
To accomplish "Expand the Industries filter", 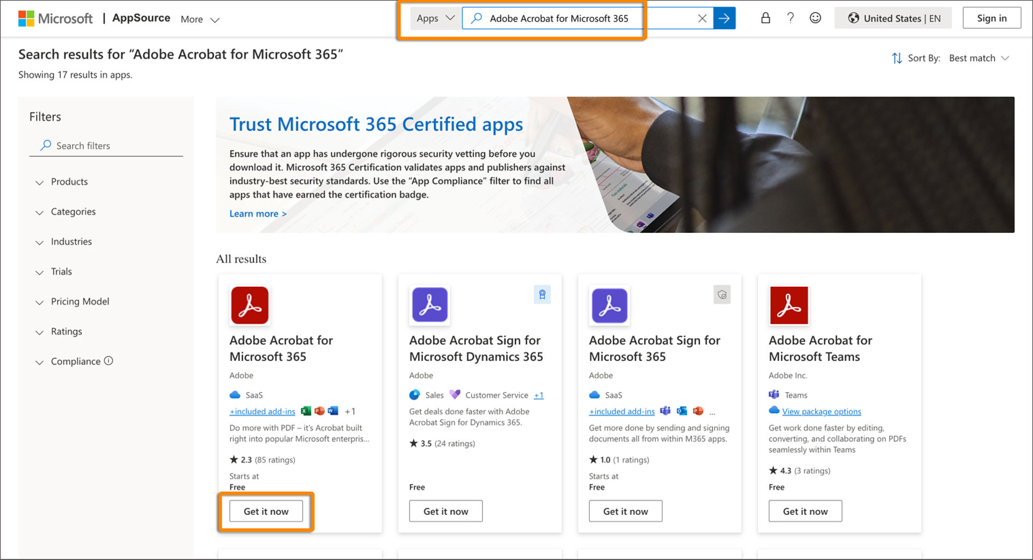I will [64, 242].
